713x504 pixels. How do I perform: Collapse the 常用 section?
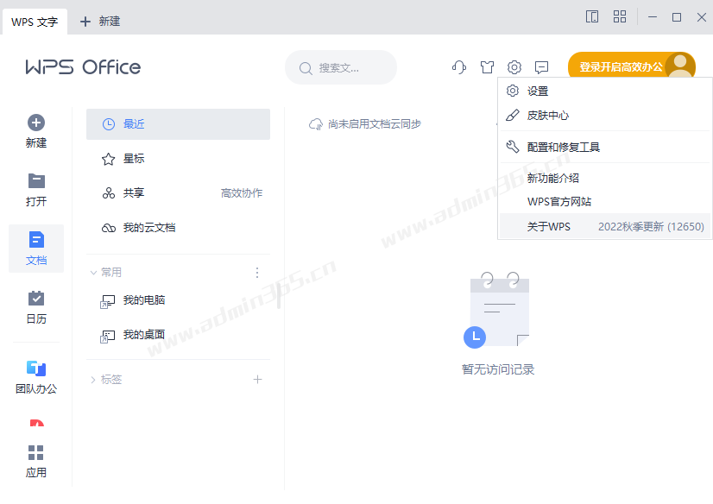coord(93,273)
